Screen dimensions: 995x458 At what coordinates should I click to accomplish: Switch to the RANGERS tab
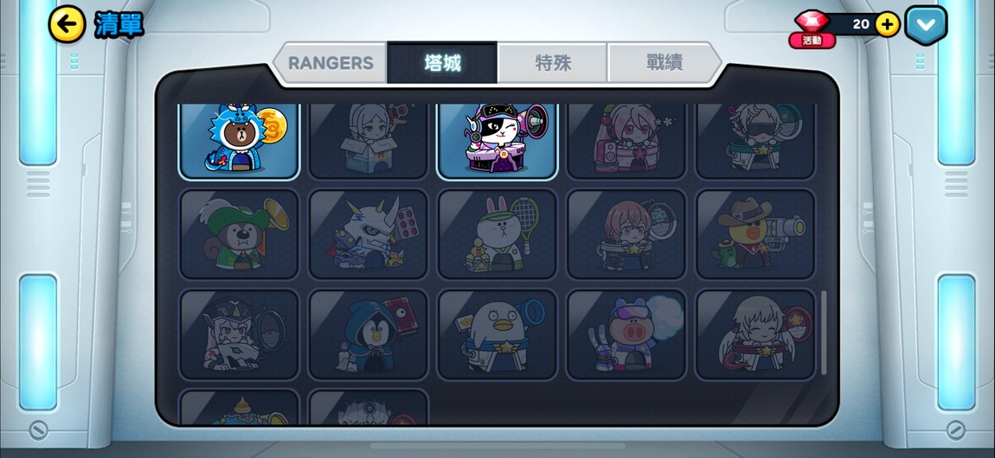point(331,63)
